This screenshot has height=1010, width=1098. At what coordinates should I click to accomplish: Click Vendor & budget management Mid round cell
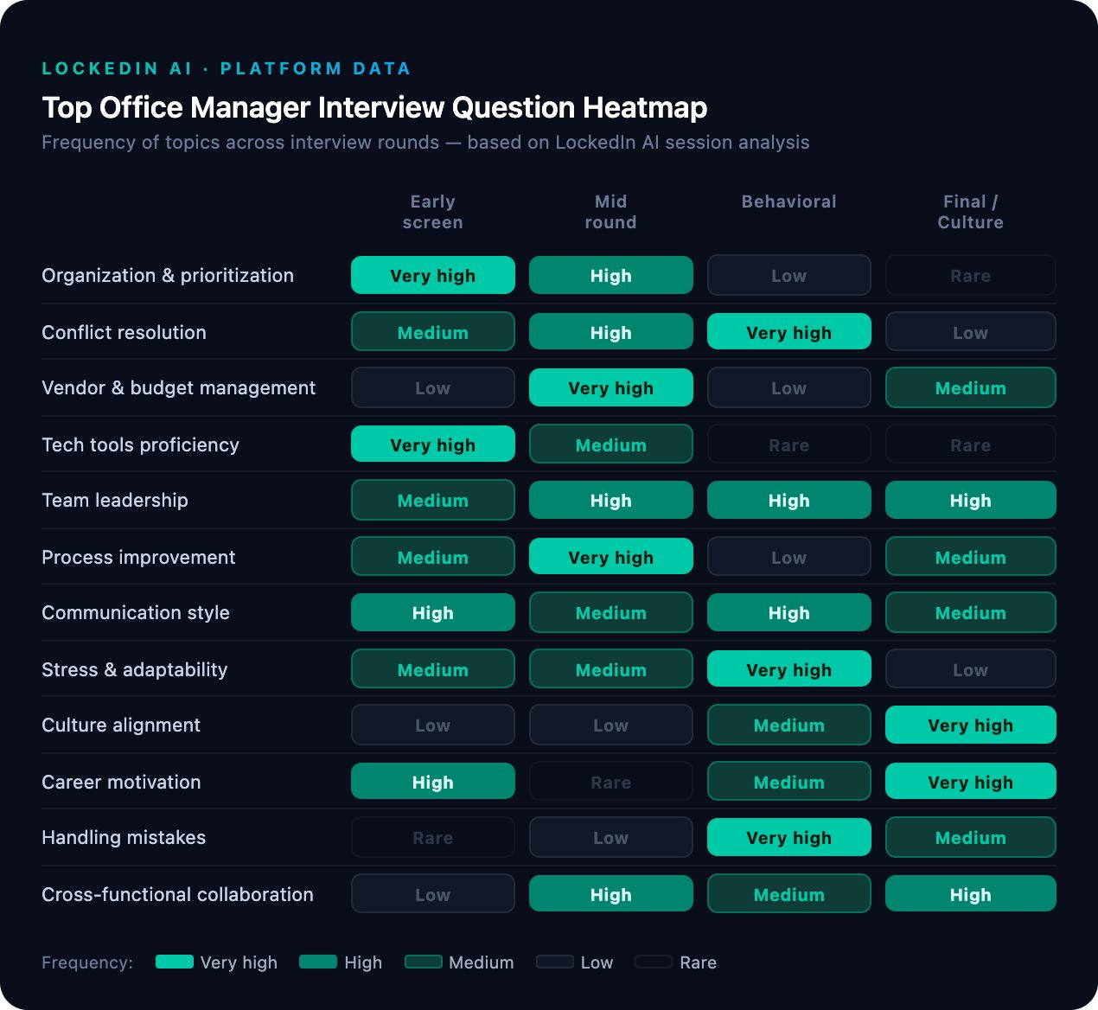pyautogui.click(x=611, y=387)
